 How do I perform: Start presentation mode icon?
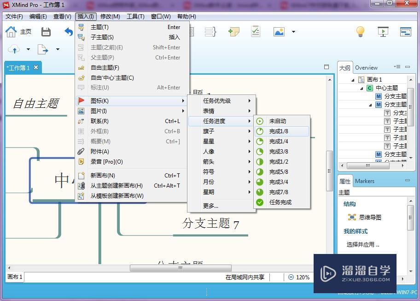(x=383, y=32)
